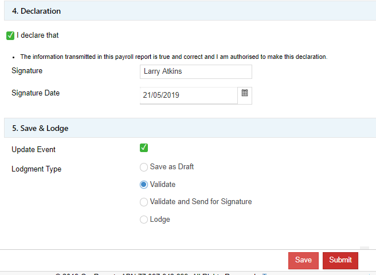376x275 pixels.
Task: Click the Lodgment Type label
Action: point(36,169)
